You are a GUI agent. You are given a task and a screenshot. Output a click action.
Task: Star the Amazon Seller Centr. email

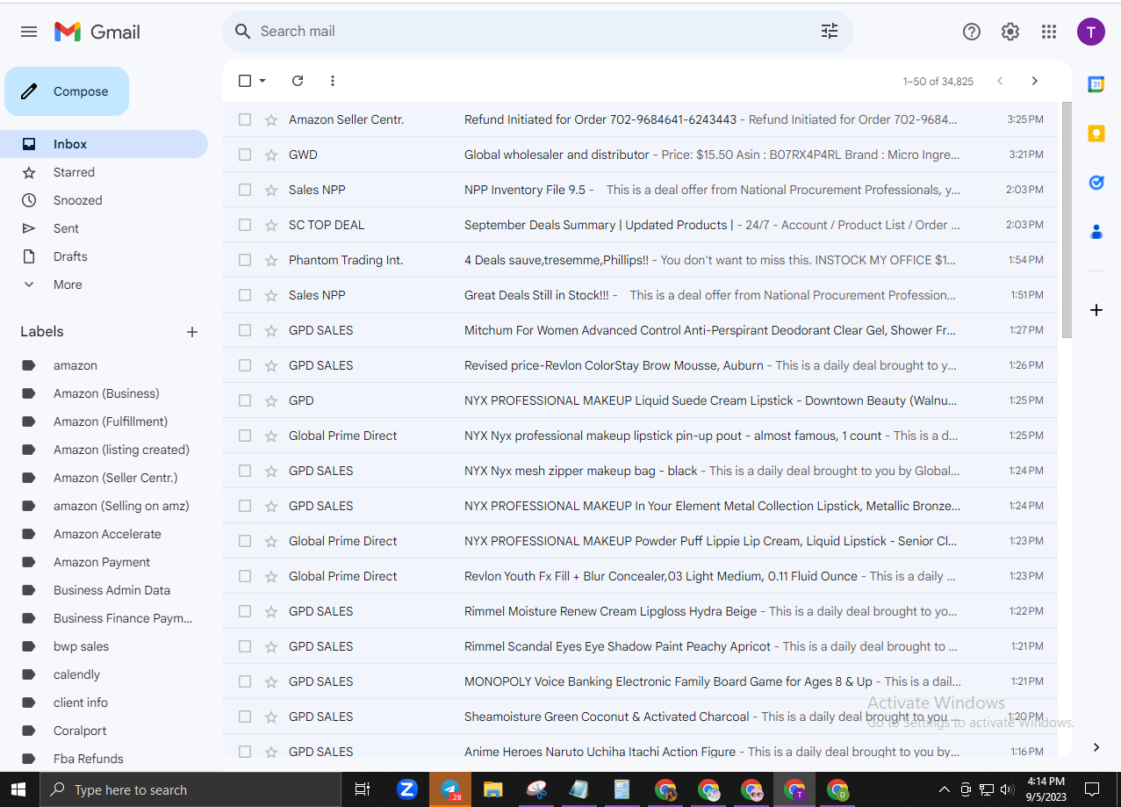click(x=271, y=119)
